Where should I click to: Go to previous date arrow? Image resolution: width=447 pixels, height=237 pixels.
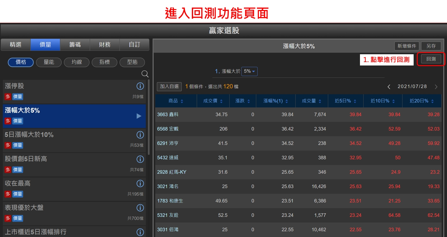[389, 87]
